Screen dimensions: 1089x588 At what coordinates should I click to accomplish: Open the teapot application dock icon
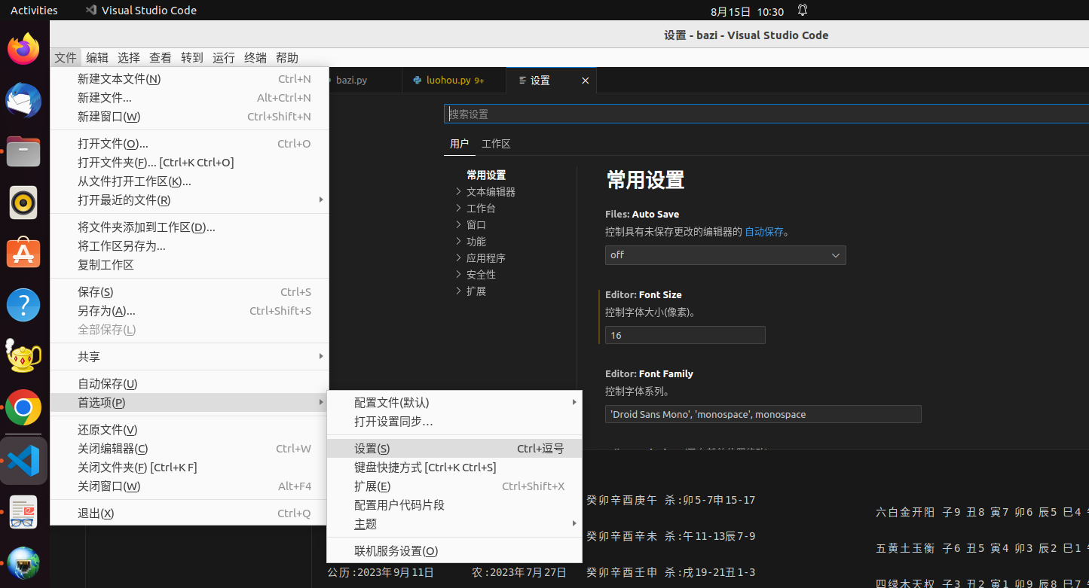coord(23,356)
